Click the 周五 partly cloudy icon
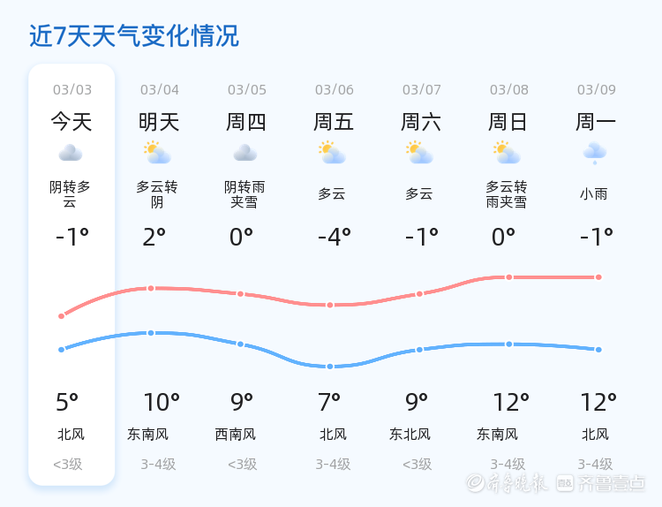This screenshot has height=507, width=662. click(x=333, y=153)
